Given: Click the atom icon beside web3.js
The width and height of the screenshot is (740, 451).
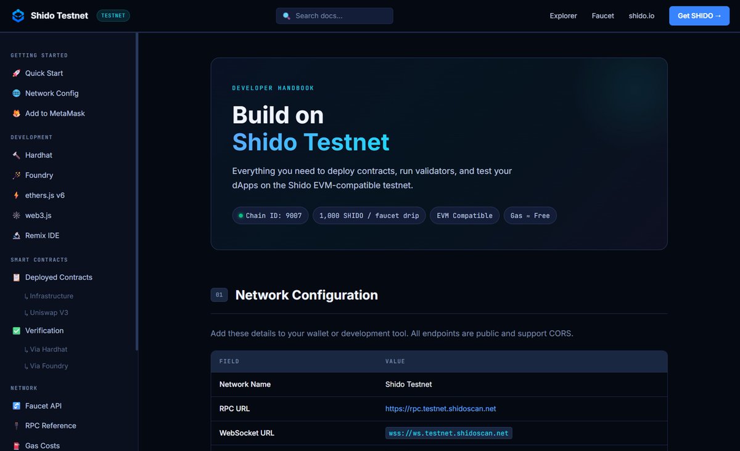Looking at the screenshot, I should tap(16, 216).
